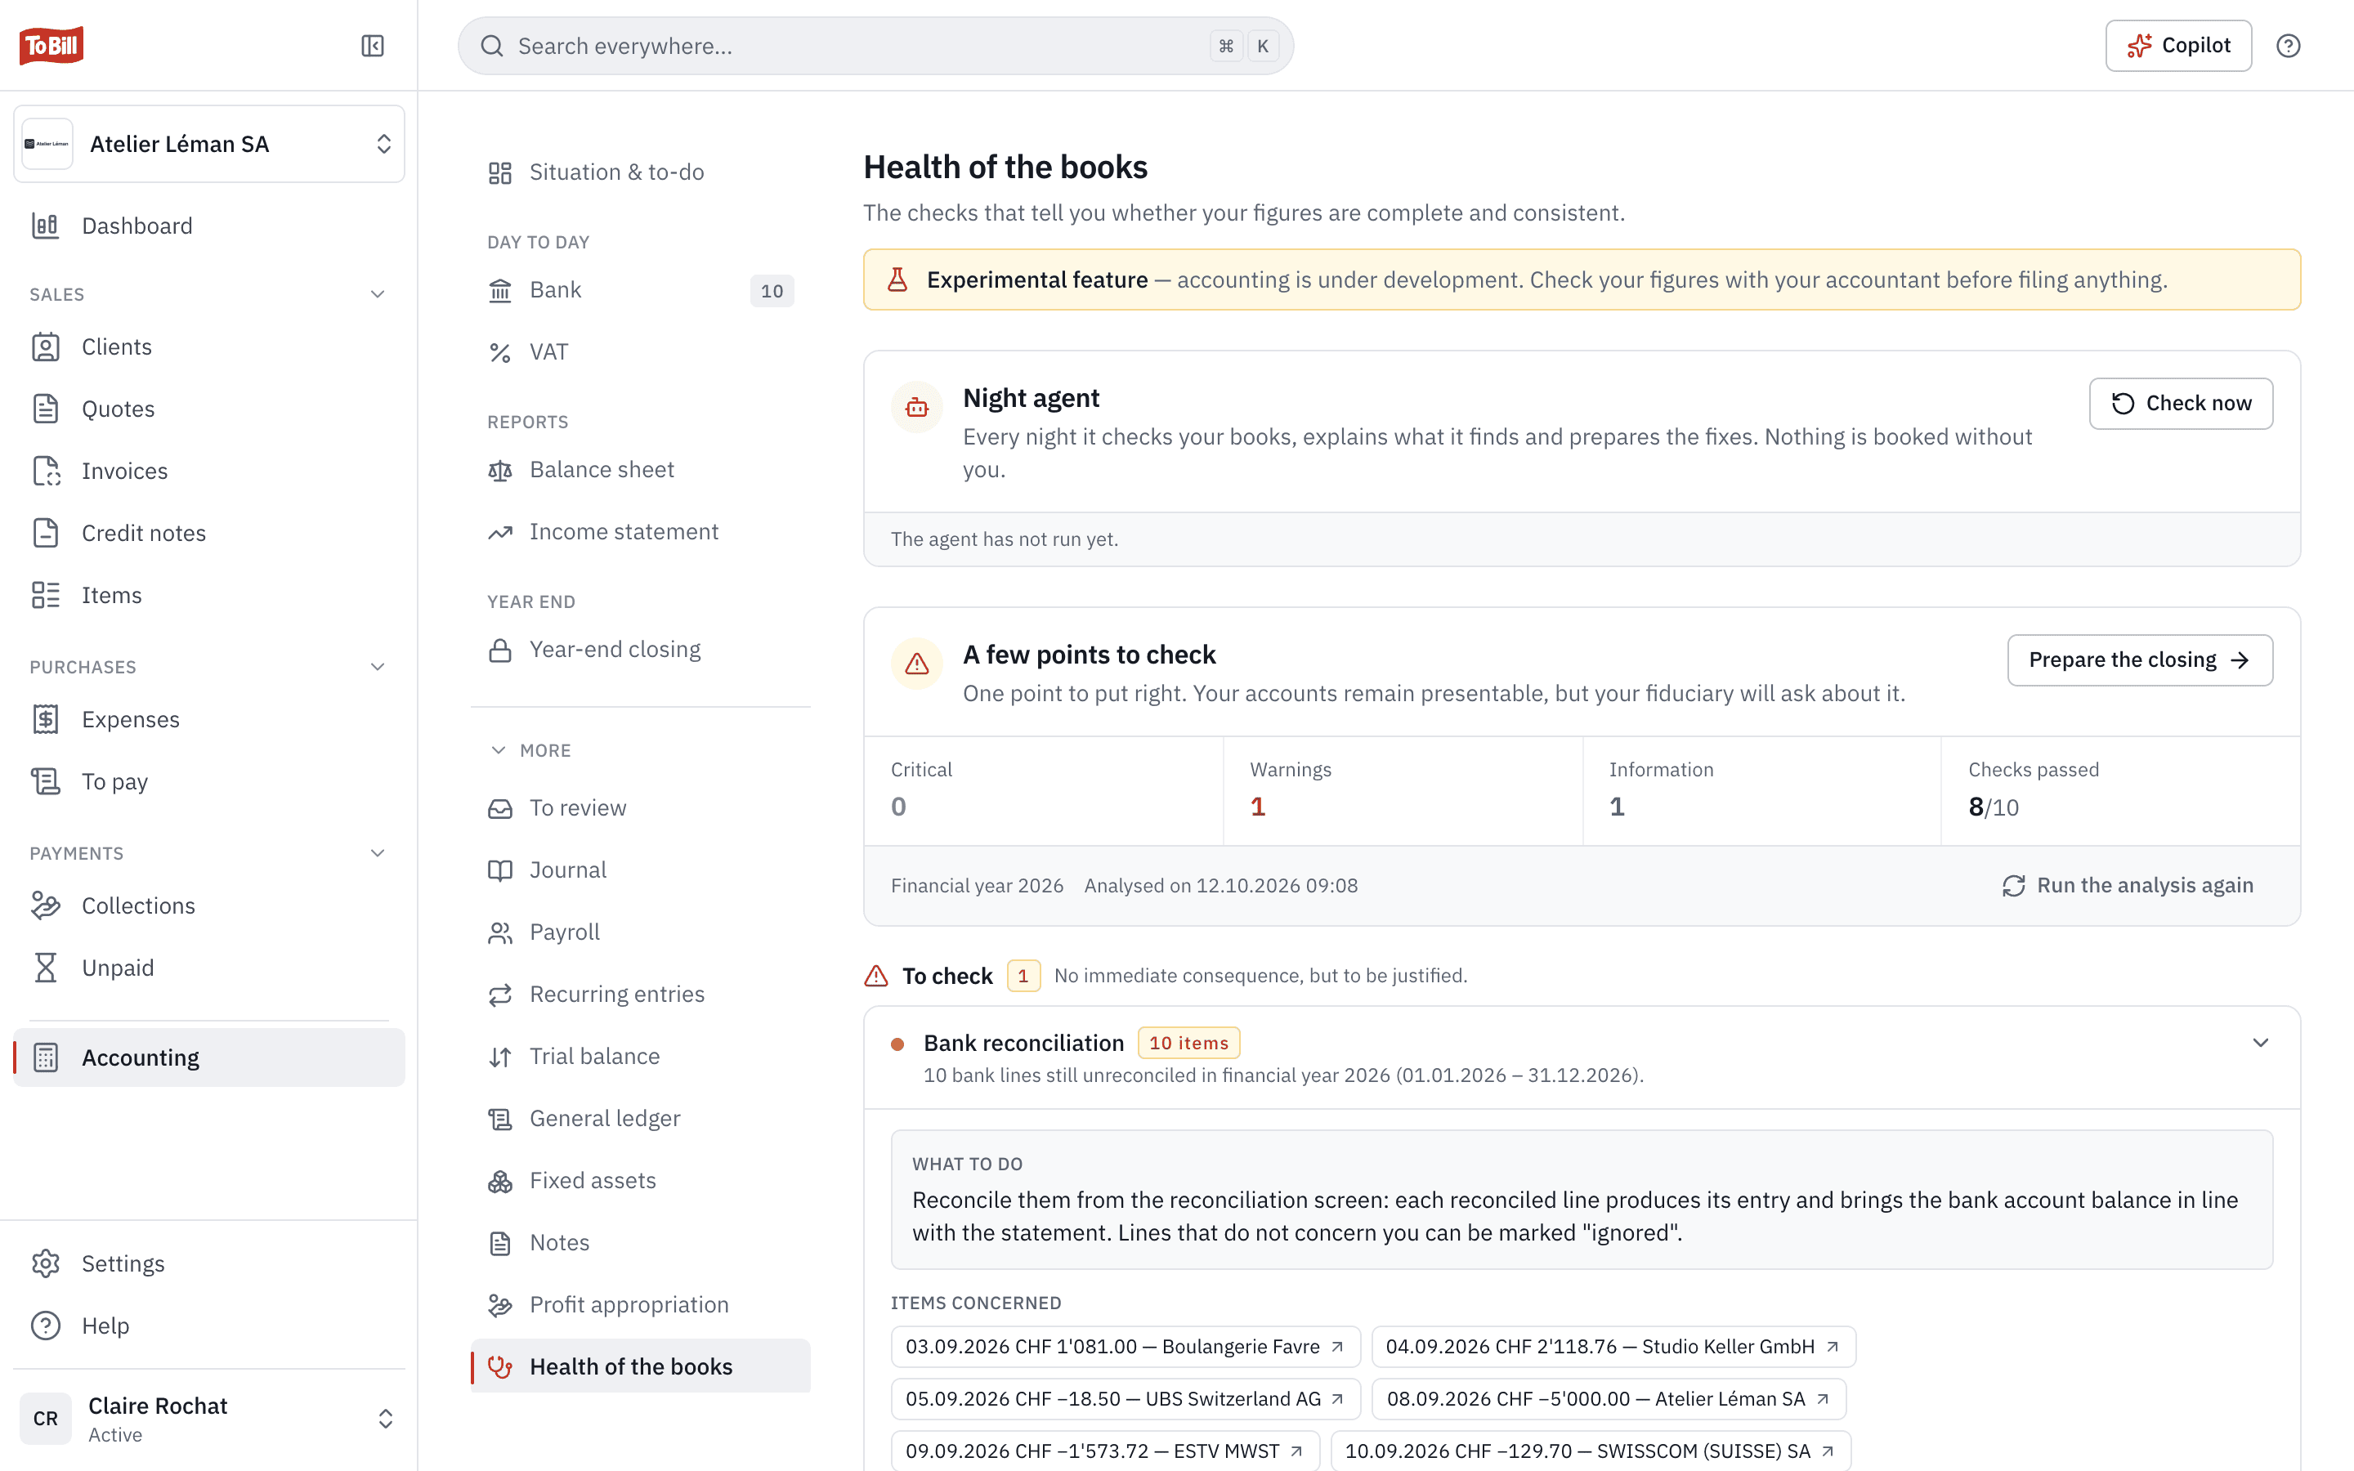Open the UBS Switzerland AG bank line
2354x1471 pixels.
coord(1126,1399)
